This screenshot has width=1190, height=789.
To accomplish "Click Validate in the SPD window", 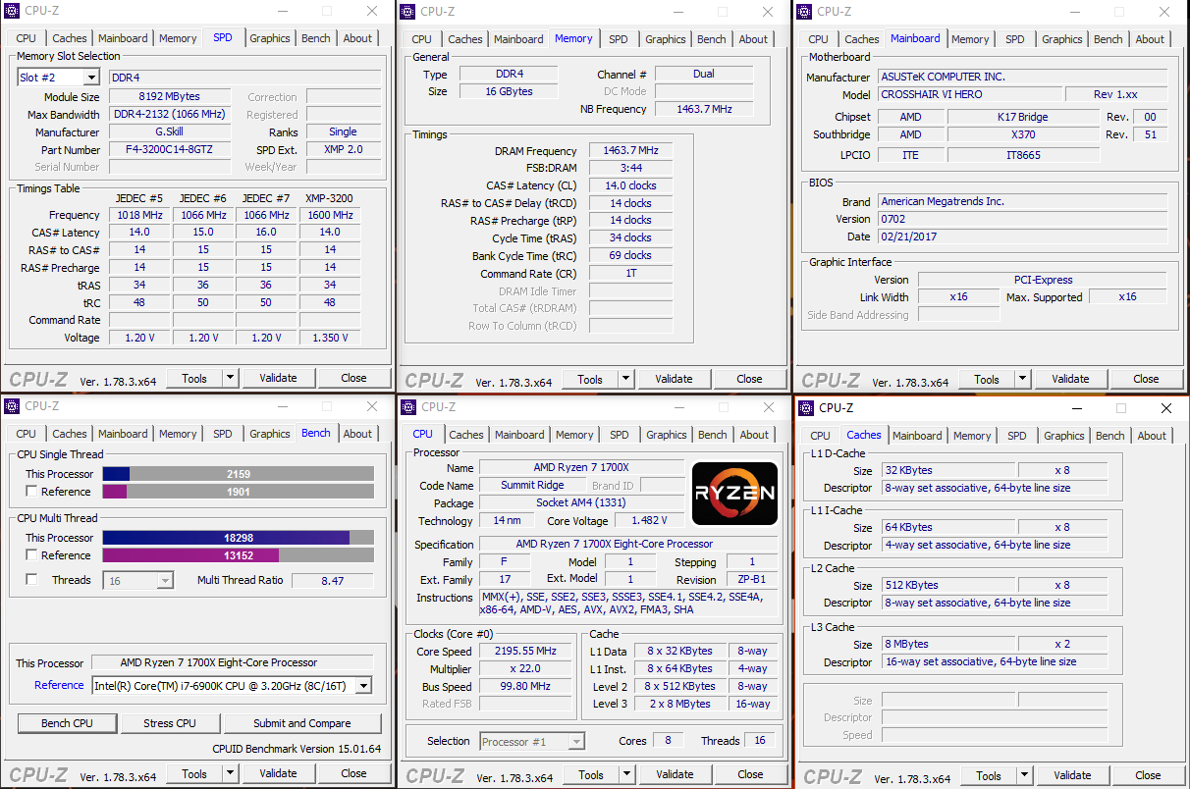I will pyautogui.click(x=278, y=378).
